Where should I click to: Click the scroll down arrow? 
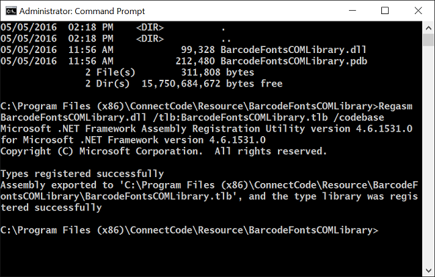click(428, 270)
